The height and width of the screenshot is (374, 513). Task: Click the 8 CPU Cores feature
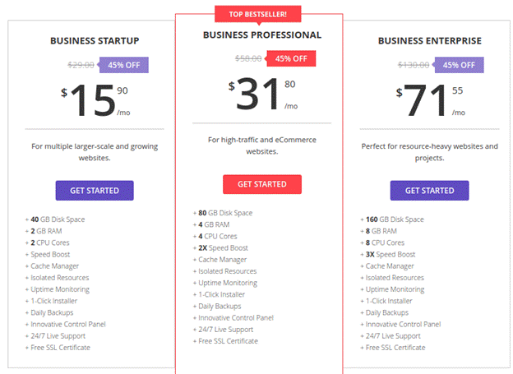coord(382,242)
